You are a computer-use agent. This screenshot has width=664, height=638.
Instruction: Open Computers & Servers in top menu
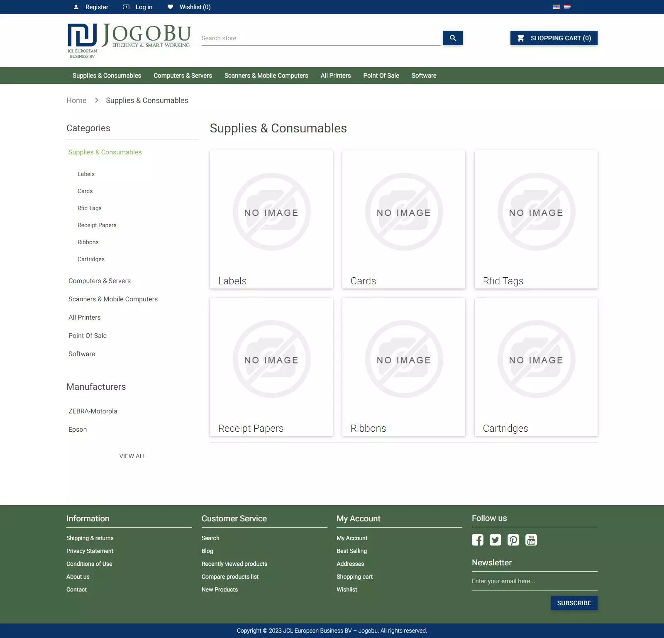(183, 76)
